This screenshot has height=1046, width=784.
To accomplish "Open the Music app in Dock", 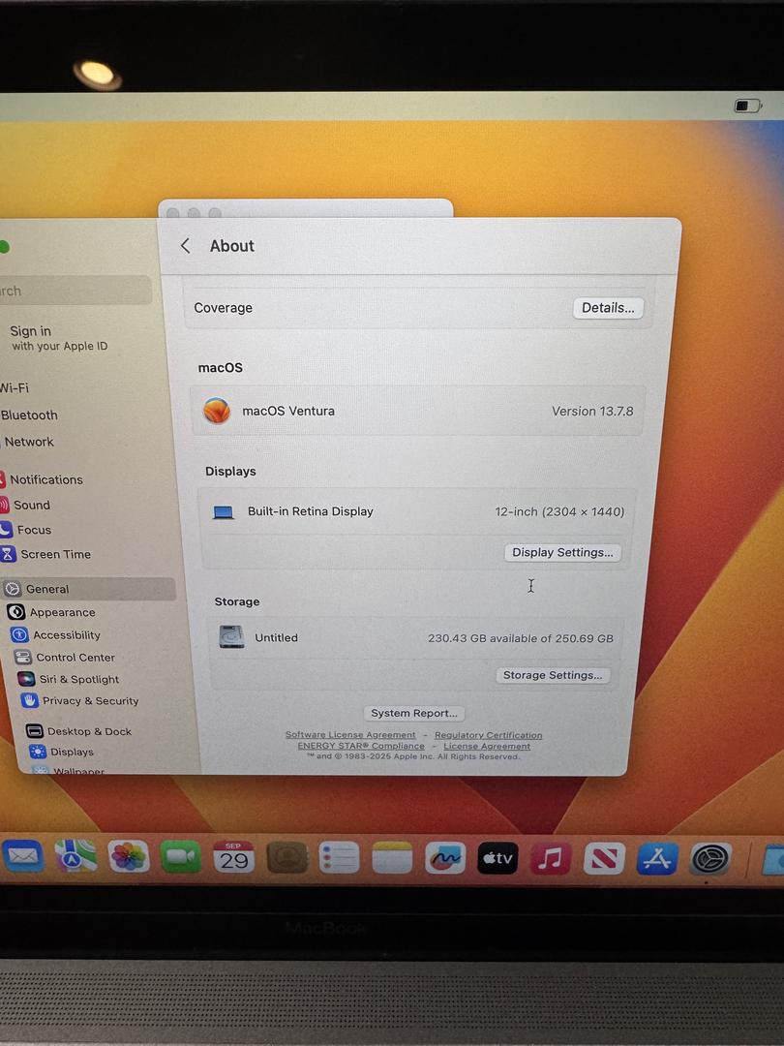I will 551,858.
